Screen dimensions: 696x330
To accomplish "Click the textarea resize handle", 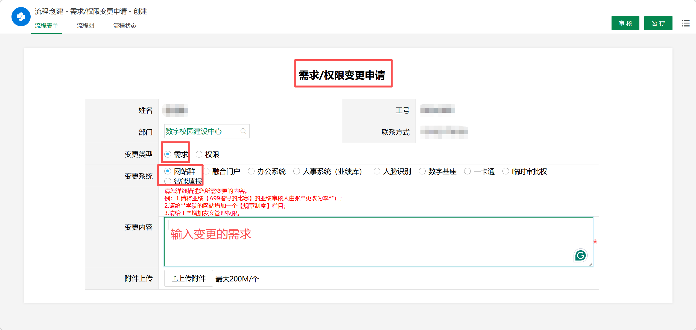I will pos(590,264).
